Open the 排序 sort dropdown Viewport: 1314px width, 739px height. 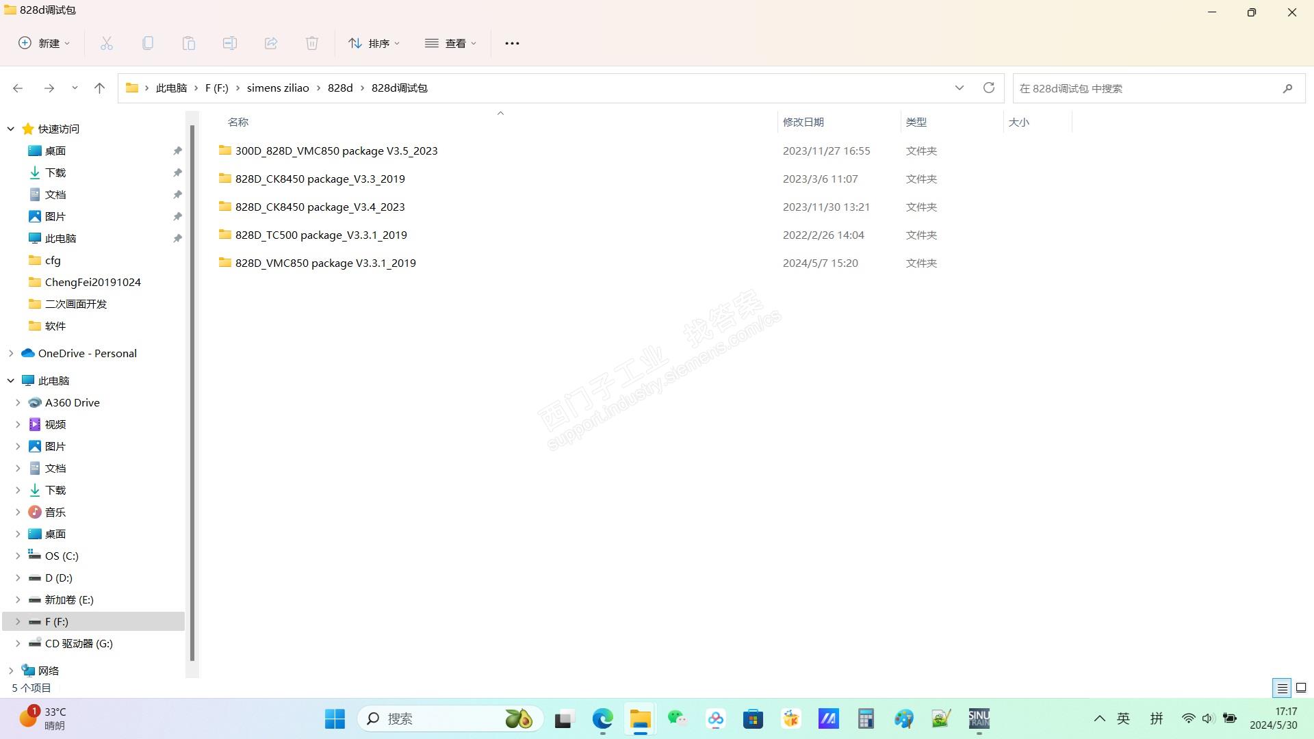tap(374, 43)
